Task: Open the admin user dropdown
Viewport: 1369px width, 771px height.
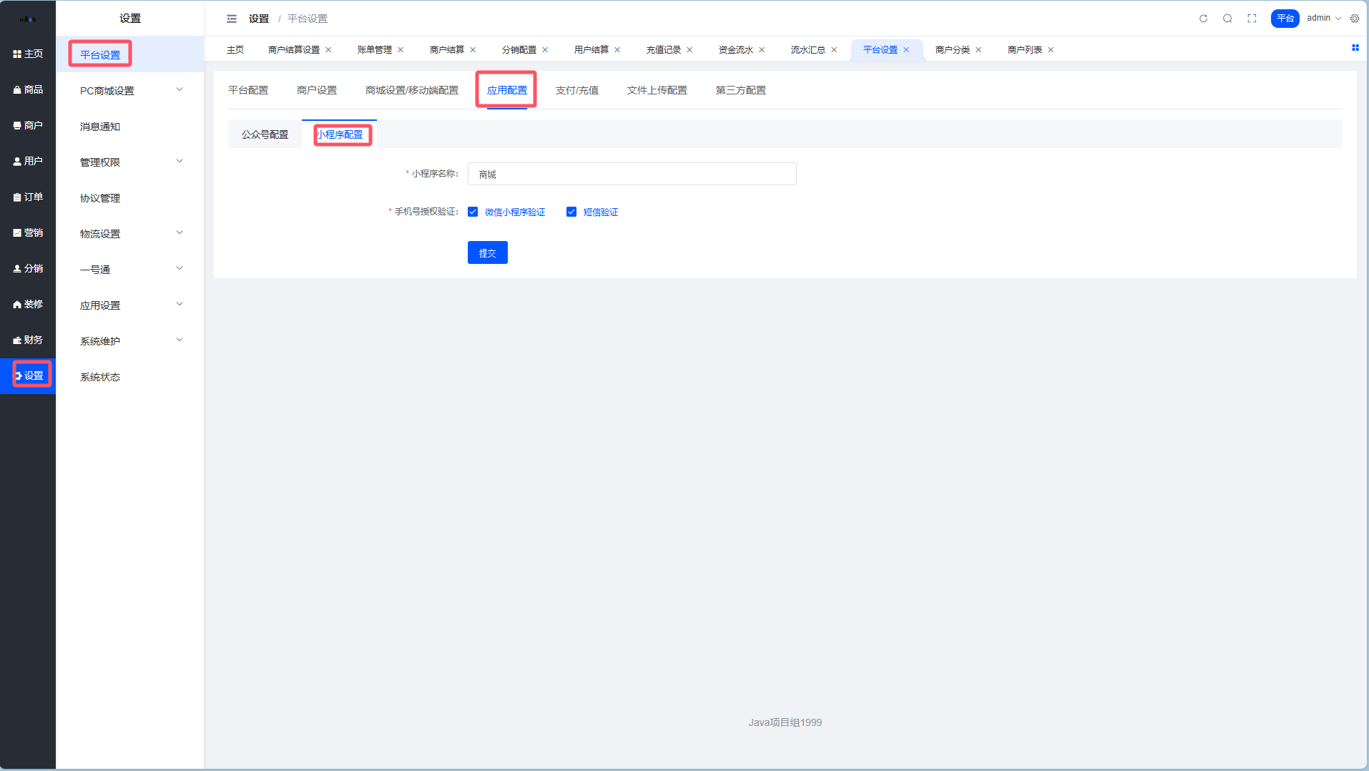Action: (x=1323, y=19)
